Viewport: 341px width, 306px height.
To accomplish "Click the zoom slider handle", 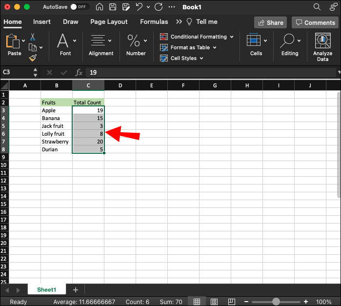I will [x=276, y=302].
